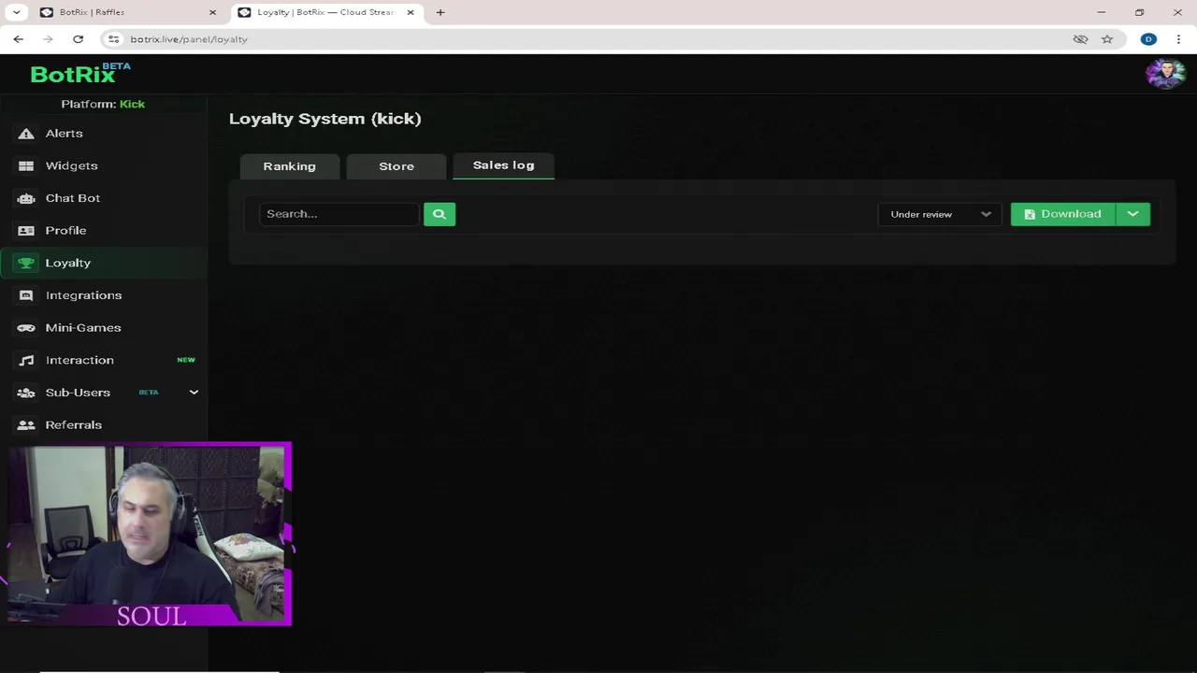Open the Chat Bot robot icon

(26, 198)
